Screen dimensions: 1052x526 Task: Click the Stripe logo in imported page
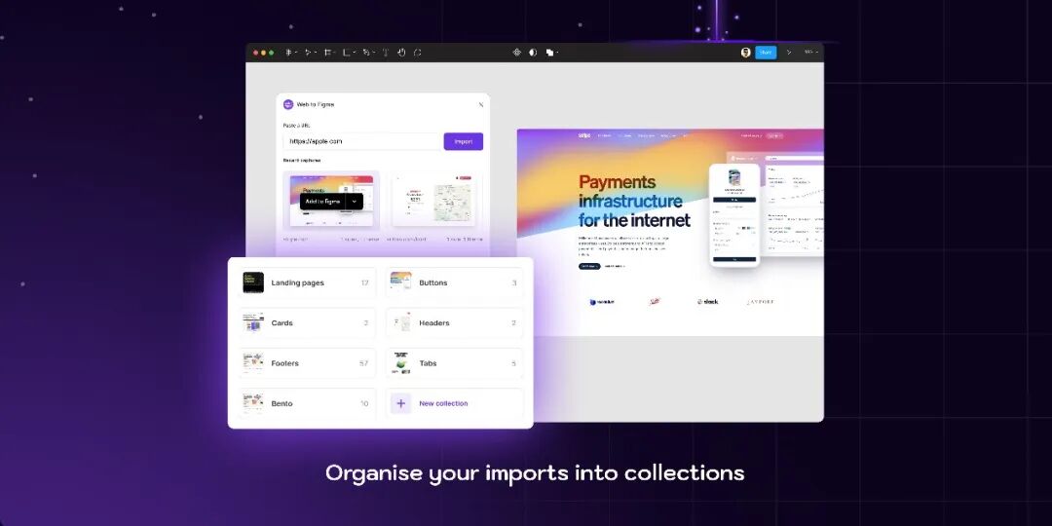(x=583, y=135)
